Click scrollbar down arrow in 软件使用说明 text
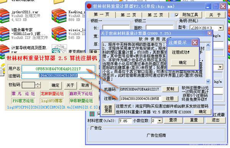This screenshot has height=148, width=230. point(208,81)
